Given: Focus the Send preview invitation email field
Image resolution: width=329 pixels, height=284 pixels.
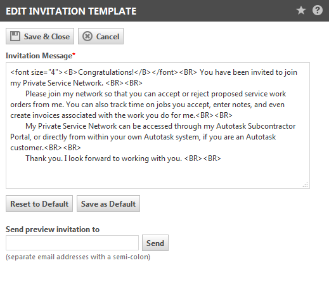Looking at the screenshot, I should 72,243.
